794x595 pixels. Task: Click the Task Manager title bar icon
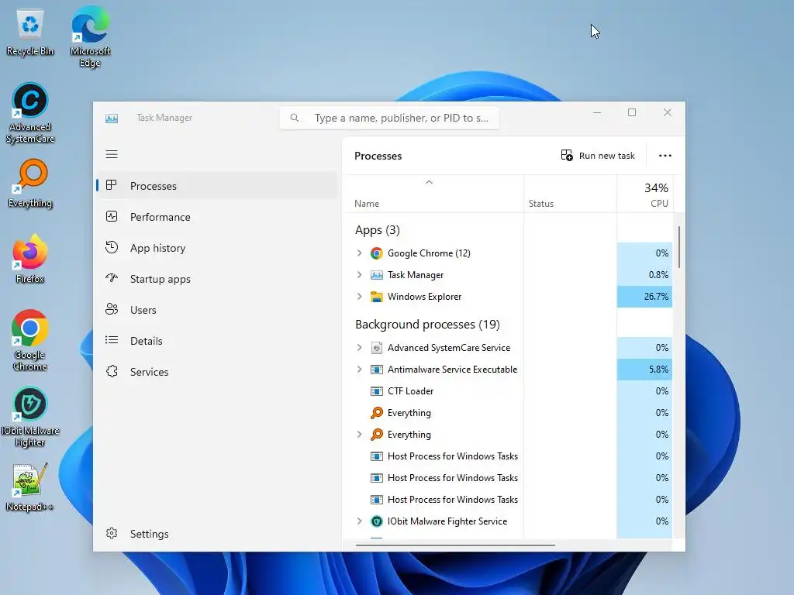[x=112, y=118]
